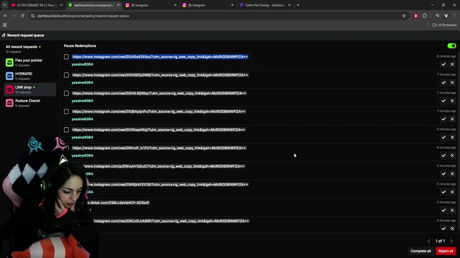Reject the tiktok.com link request X
The height and width of the screenshot is (258, 460).
tap(452, 211)
